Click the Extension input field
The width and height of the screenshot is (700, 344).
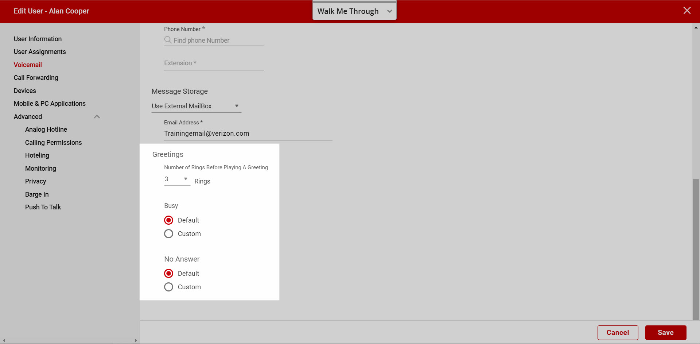pos(214,63)
